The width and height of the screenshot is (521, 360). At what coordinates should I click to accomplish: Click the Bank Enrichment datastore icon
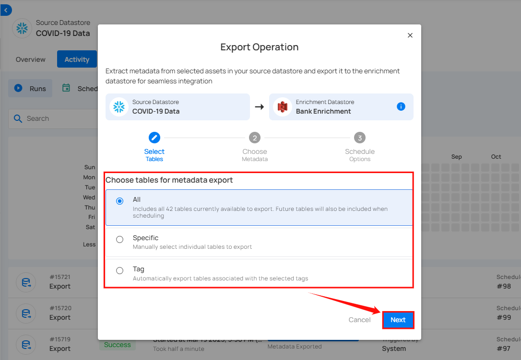tap(282, 107)
